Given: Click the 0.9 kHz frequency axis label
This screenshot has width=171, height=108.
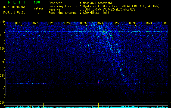Looking at the screenshot, I should point(2,62).
